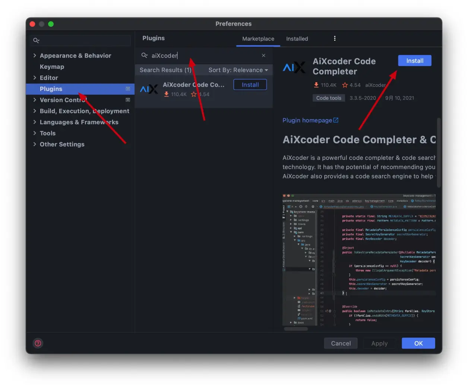Click the plugin description vertical scrollbar
Image resolution: width=468 pixels, height=388 pixels.
pos(439,153)
